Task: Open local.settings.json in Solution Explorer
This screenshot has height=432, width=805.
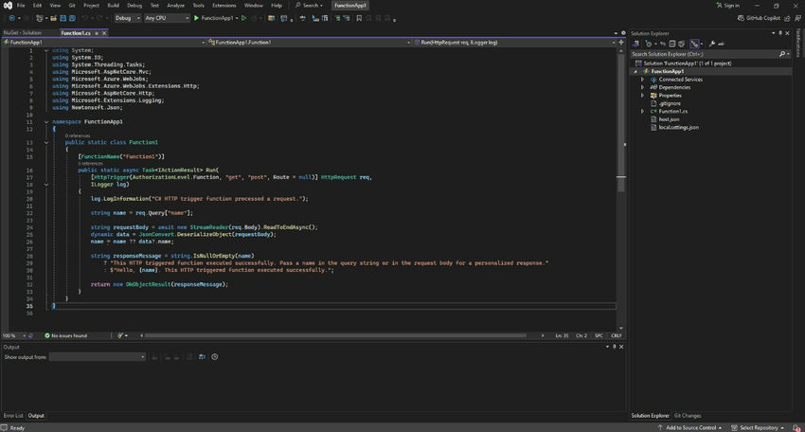Action: [678, 127]
